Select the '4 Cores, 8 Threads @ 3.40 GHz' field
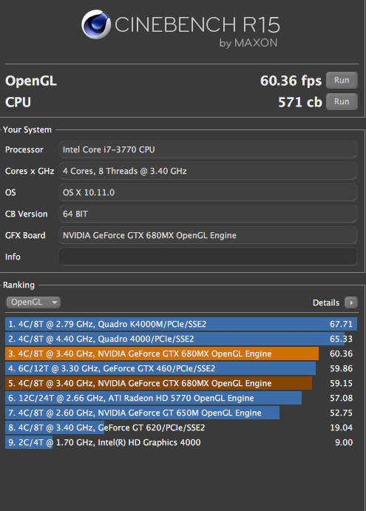The image size is (366, 511). point(208,171)
